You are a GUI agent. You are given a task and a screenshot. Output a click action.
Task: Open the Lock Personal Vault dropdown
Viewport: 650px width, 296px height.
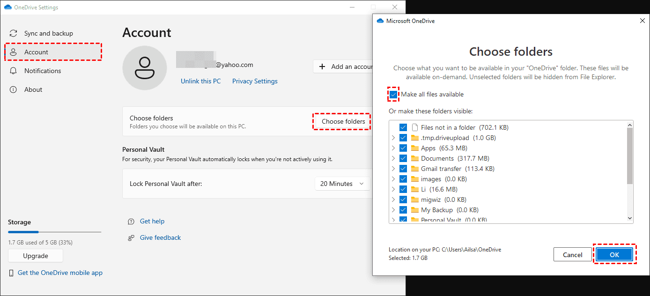[x=342, y=183]
